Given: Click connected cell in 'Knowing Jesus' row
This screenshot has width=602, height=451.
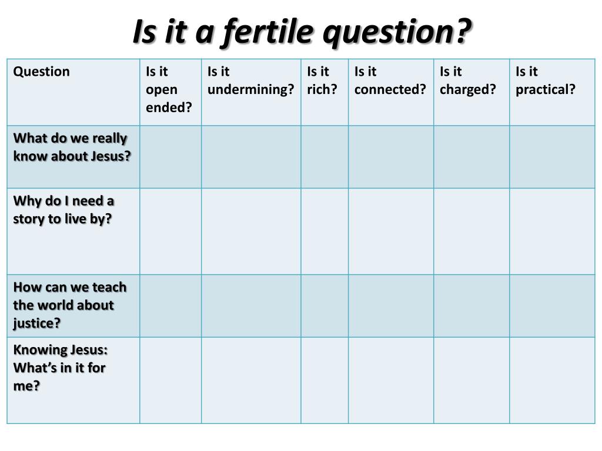Looking at the screenshot, I should 391,381.
